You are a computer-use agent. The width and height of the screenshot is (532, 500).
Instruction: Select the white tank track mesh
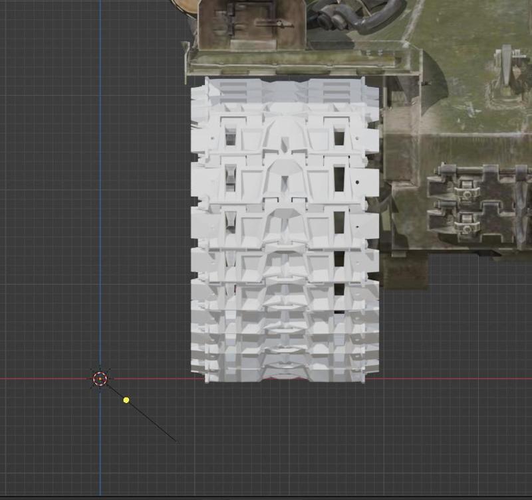coord(285,230)
